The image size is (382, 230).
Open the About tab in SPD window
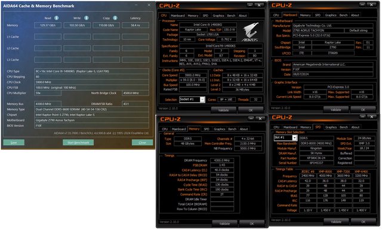[x=355, y=127]
